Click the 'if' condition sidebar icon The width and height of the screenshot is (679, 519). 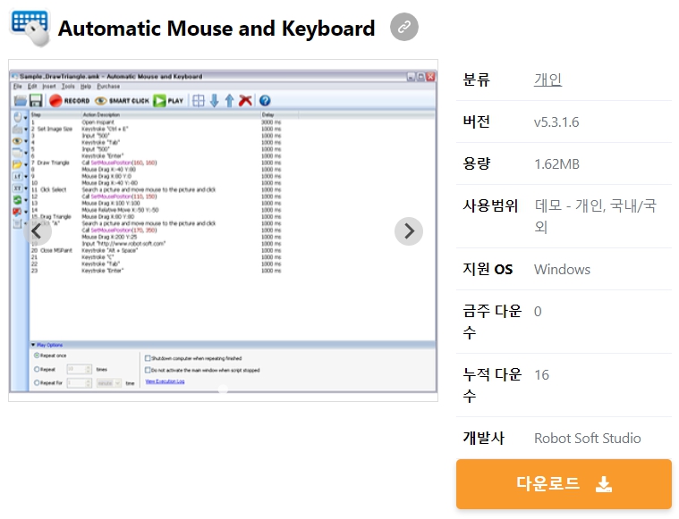(x=17, y=177)
